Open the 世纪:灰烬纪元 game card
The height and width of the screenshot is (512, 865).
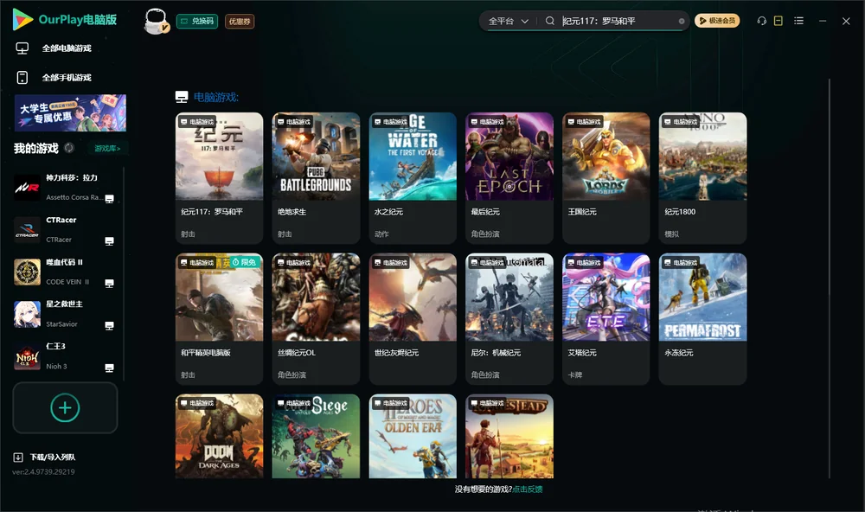coord(413,318)
